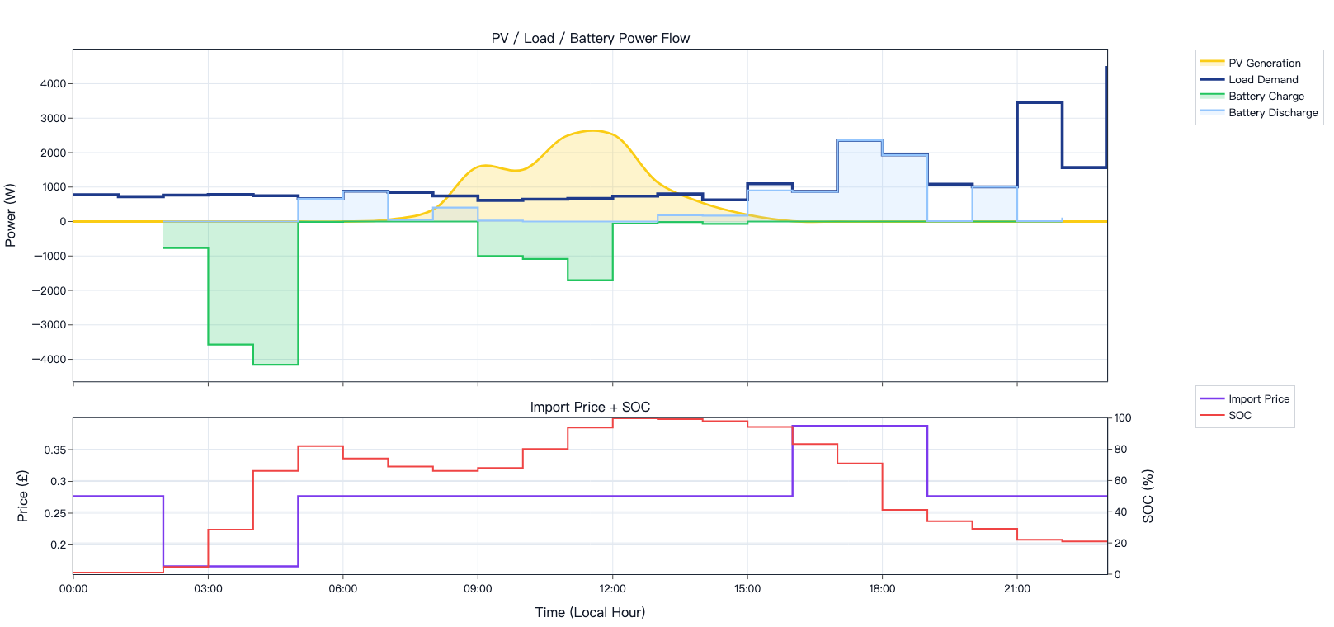Screen dimensions: 1334x627
Task: Click the 0.2 price axis tick
Action: 59,544
